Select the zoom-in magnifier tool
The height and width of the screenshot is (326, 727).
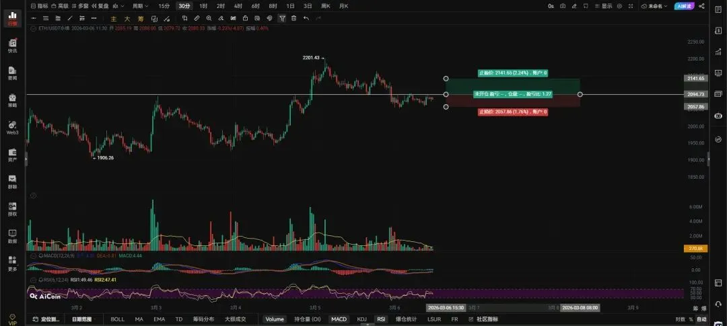tap(209, 18)
